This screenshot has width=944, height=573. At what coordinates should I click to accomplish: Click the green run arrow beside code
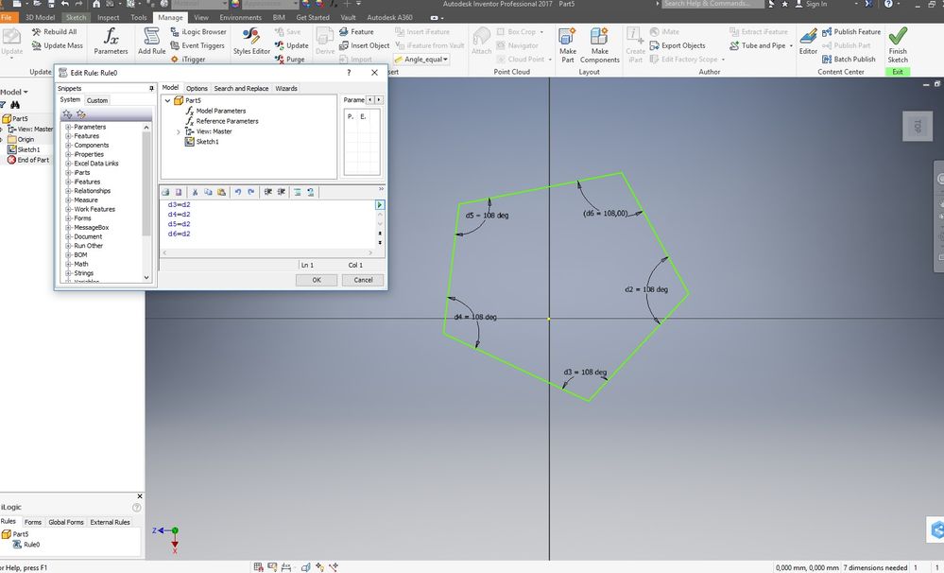pos(379,205)
